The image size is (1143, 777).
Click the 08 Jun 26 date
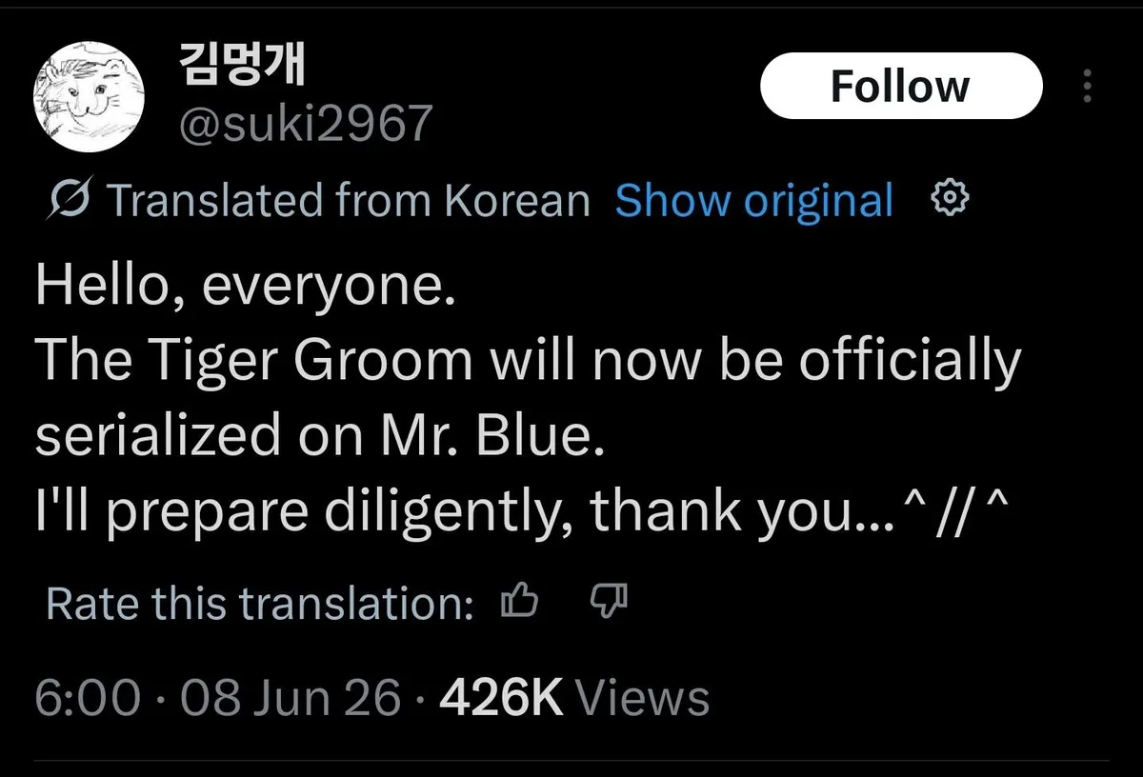click(291, 698)
